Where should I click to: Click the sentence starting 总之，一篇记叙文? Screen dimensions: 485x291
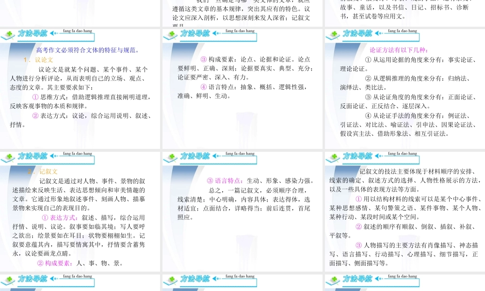coord(258,191)
